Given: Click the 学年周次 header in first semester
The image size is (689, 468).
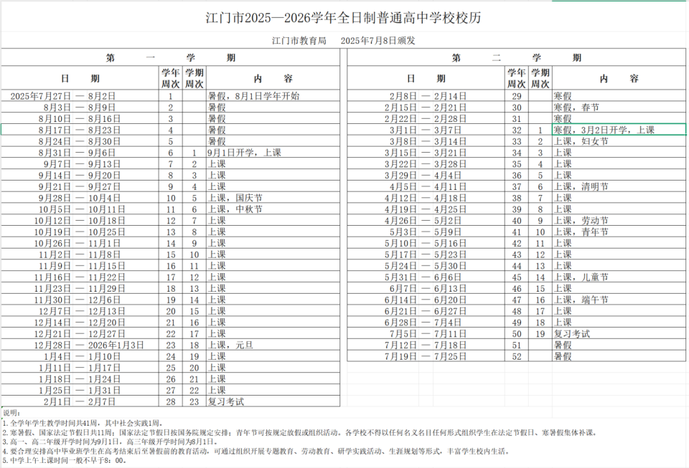Looking at the screenshot, I should (171, 78).
